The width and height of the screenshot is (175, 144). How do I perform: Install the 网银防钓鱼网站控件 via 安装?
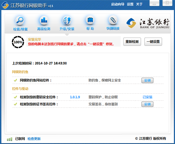click(x=147, y=80)
